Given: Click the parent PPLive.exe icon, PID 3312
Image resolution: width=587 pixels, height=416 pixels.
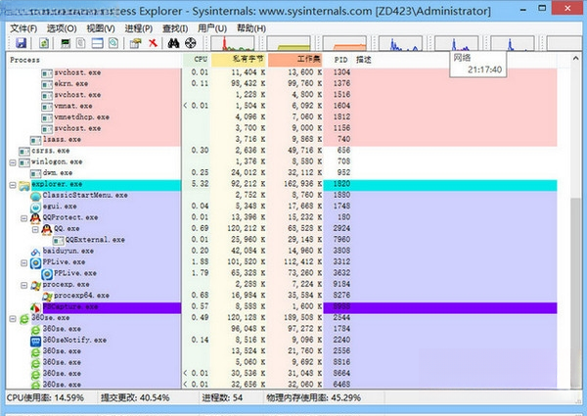Looking at the screenshot, I should (35, 263).
